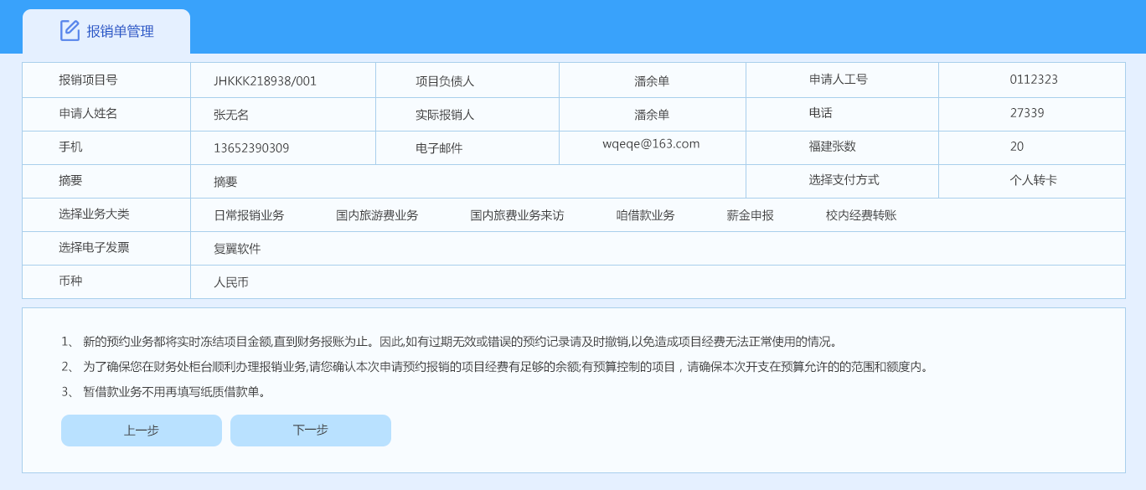Click the email field wqeqe@163.com
1146x490 pixels.
[x=651, y=144]
